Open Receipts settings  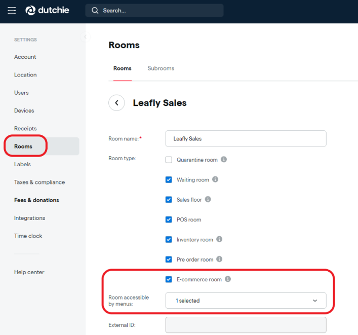(25, 128)
